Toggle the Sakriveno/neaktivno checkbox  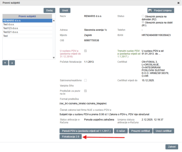pos(86,80)
